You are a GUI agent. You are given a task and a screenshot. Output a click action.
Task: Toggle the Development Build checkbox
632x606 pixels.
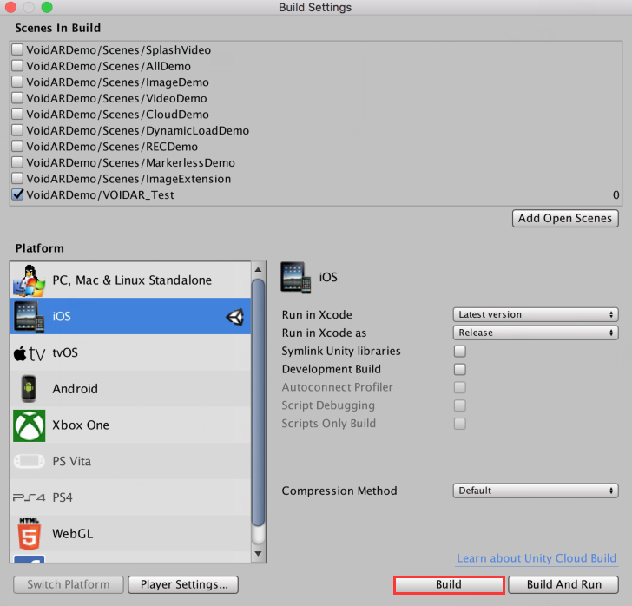[460, 370]
